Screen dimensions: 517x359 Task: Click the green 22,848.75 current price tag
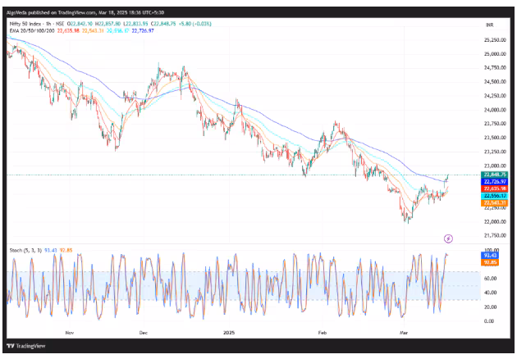click(x=494, y=175)
